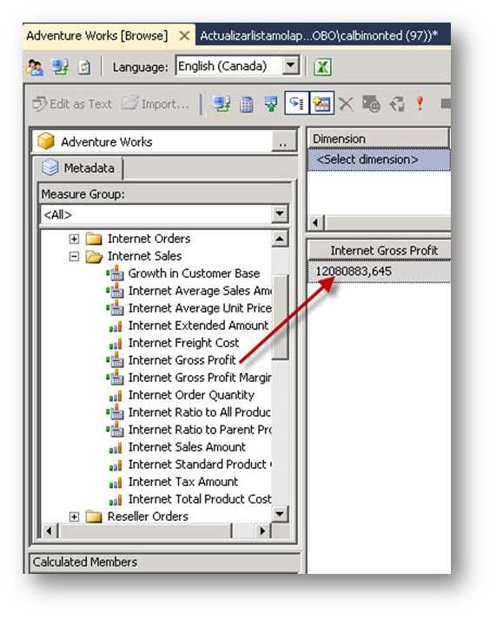Select Internet Extended Amount measure
496x619 pixels.
coord(198,326)
